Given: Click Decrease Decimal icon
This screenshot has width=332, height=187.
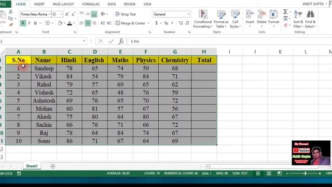Looking at the screenshot, I should point(187,23).
